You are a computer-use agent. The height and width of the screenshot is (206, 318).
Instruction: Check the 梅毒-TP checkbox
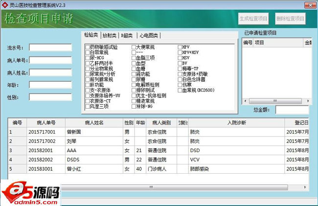tap(180, 69)
